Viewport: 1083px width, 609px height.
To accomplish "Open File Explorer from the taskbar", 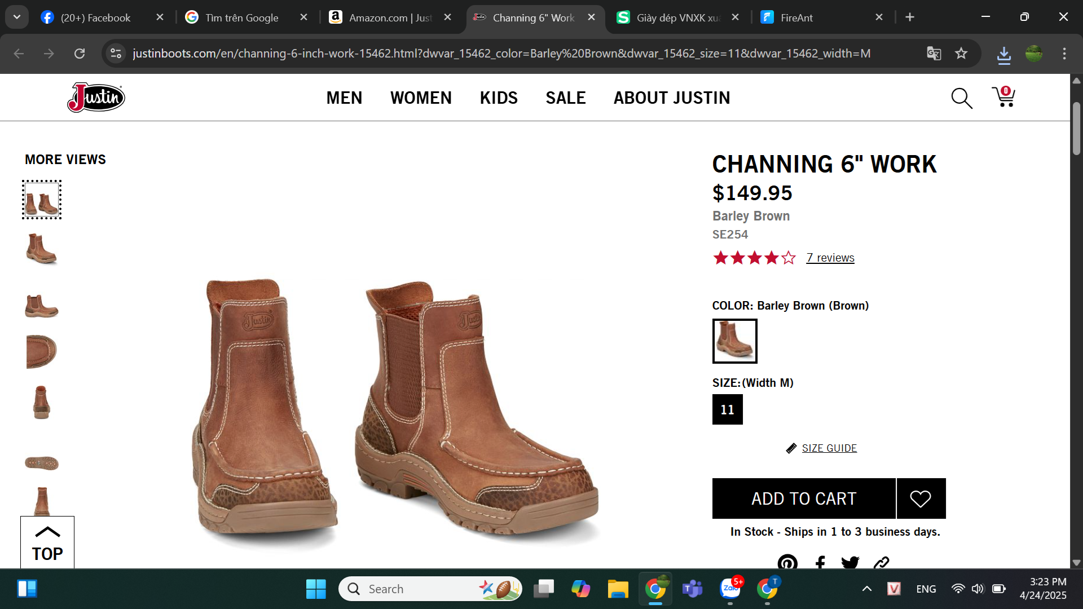I will pyautogui.click(x=618, y=589).
